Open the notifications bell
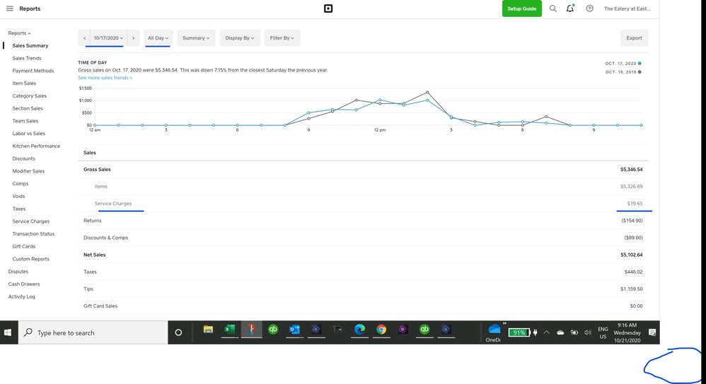Image resolution: width=706 pixels, height=384 pixels. (570, 8)
